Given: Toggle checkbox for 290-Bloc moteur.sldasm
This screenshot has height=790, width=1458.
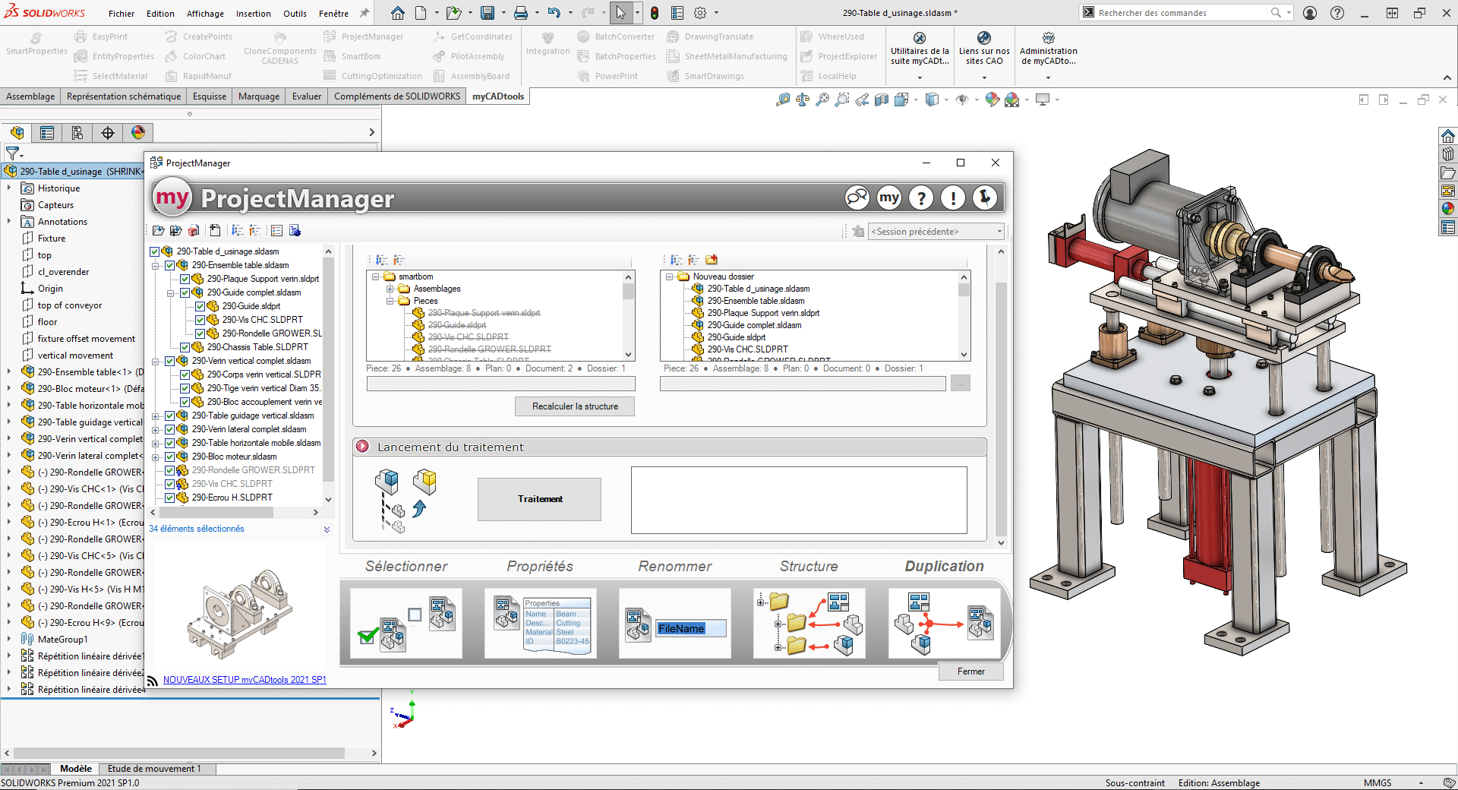Looking at the screenshot, I should point(170,457).
